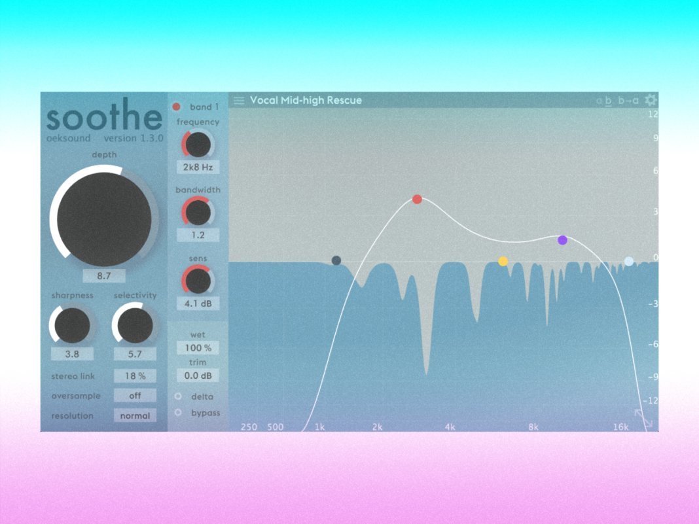Copy B settings to A button
The image size is (699, 524).
pyautogui.click(x=628, y=101)
